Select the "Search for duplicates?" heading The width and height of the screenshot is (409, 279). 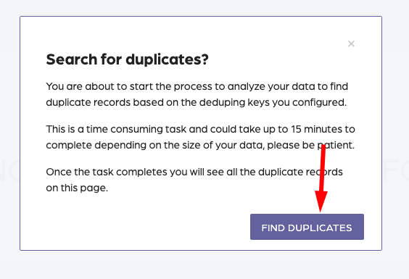[x=128, y=59]
